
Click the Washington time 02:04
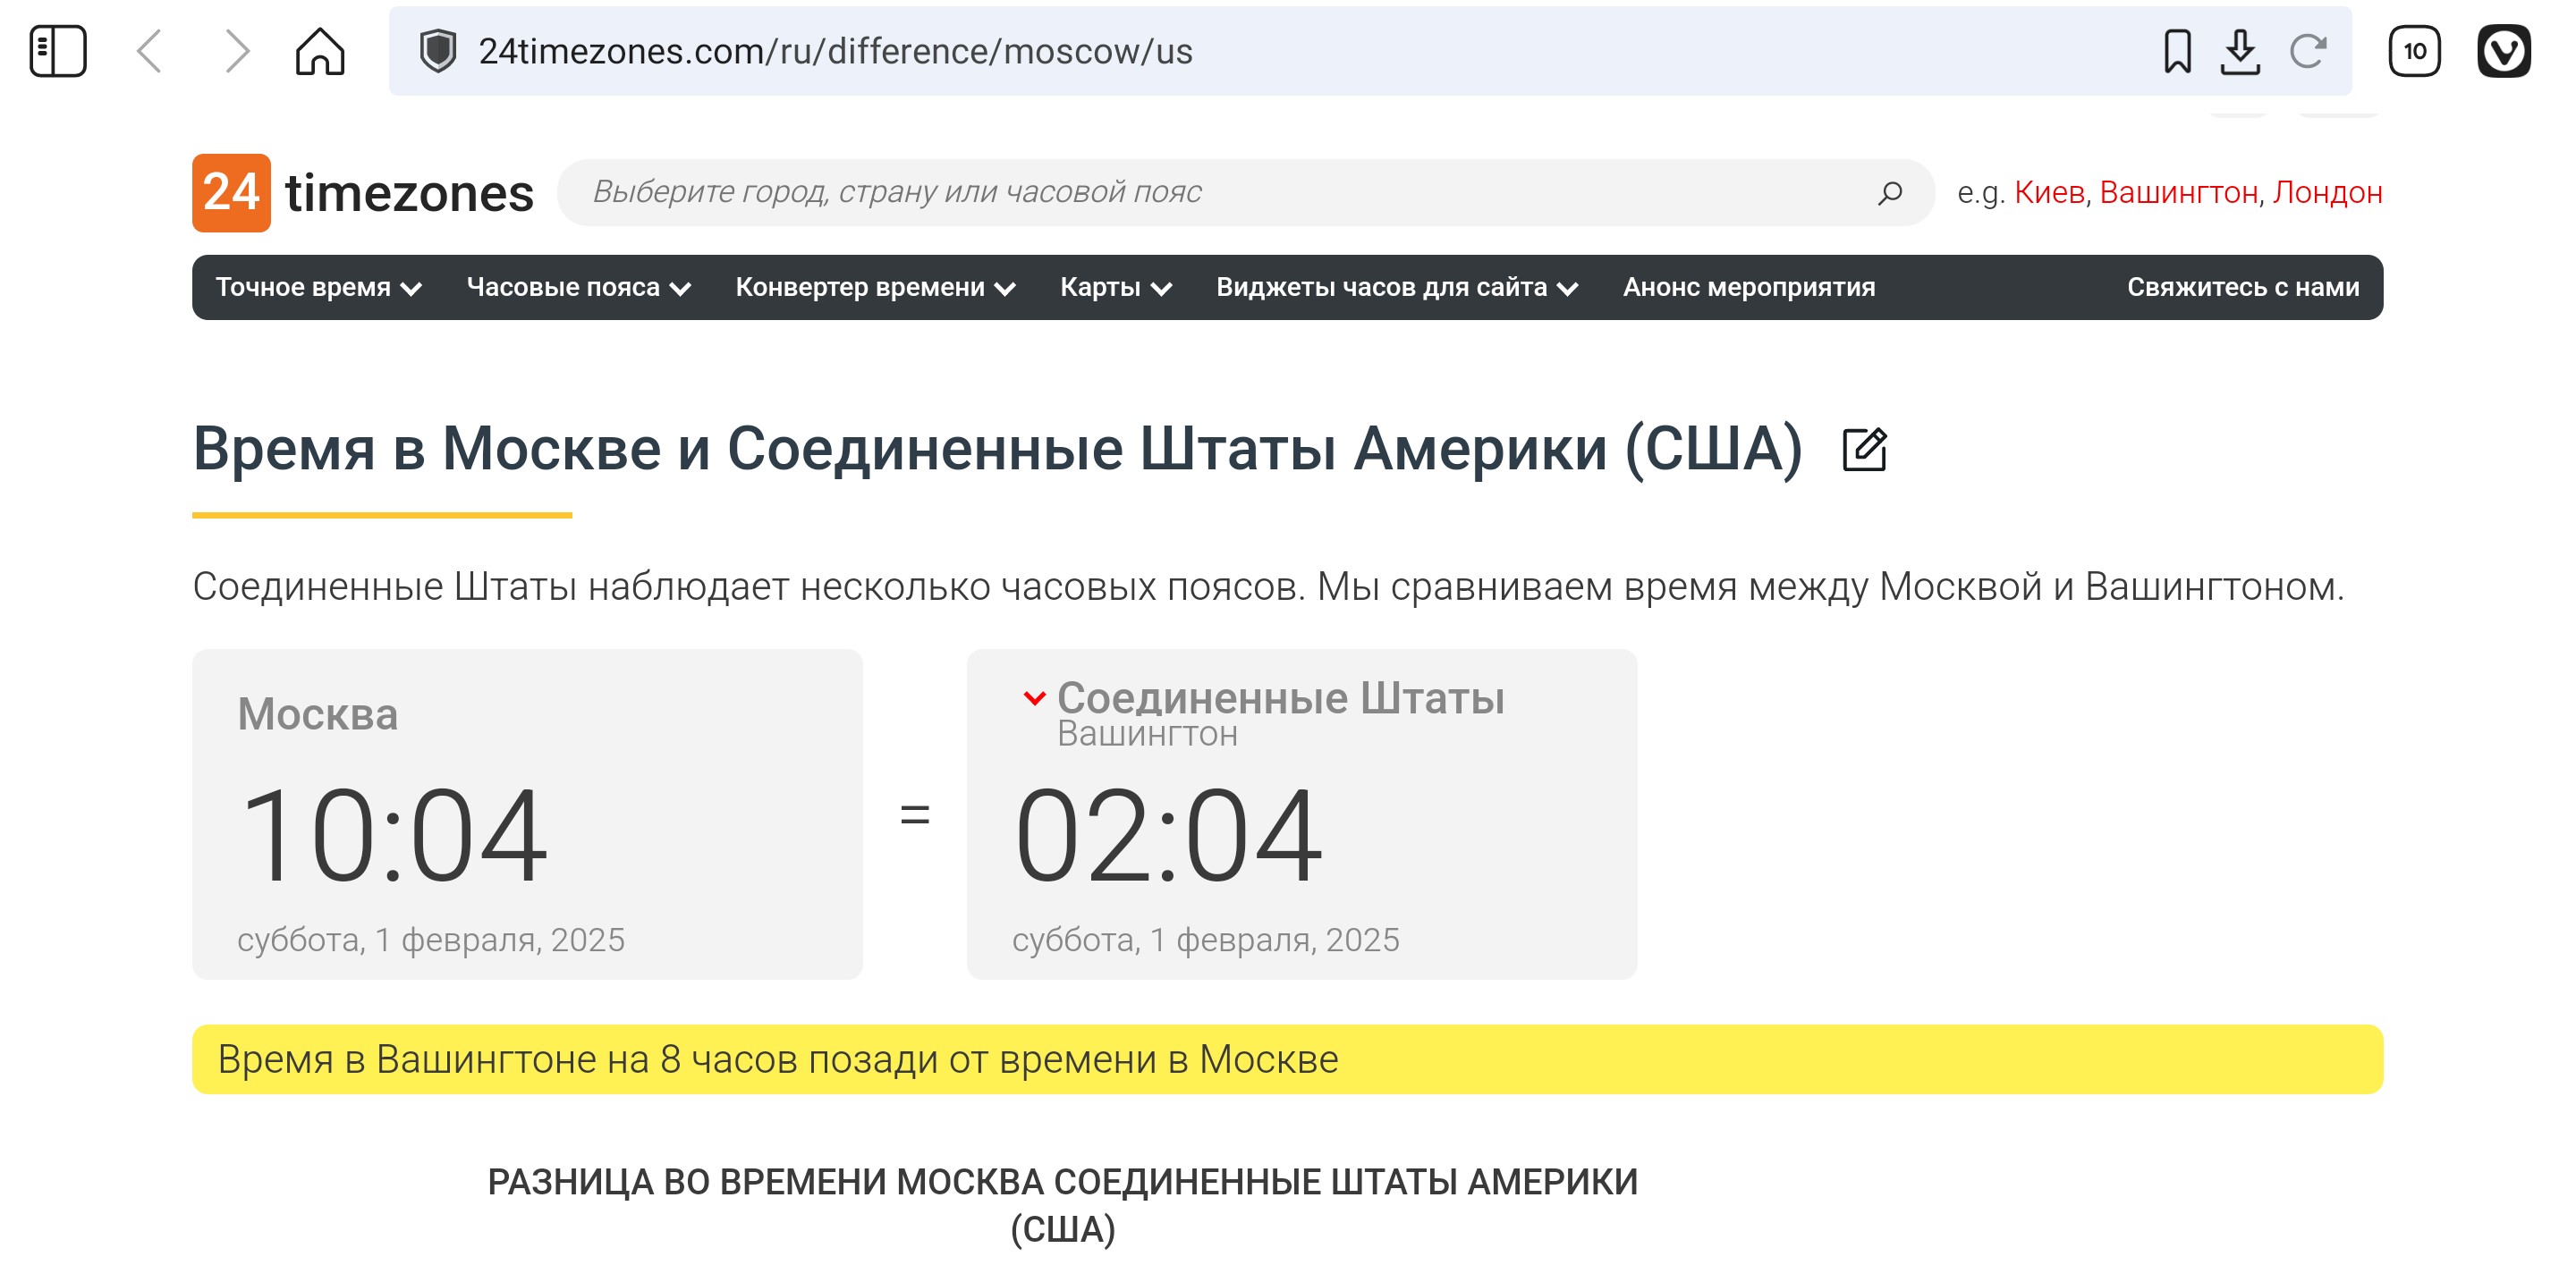[x=1167, y=835]
